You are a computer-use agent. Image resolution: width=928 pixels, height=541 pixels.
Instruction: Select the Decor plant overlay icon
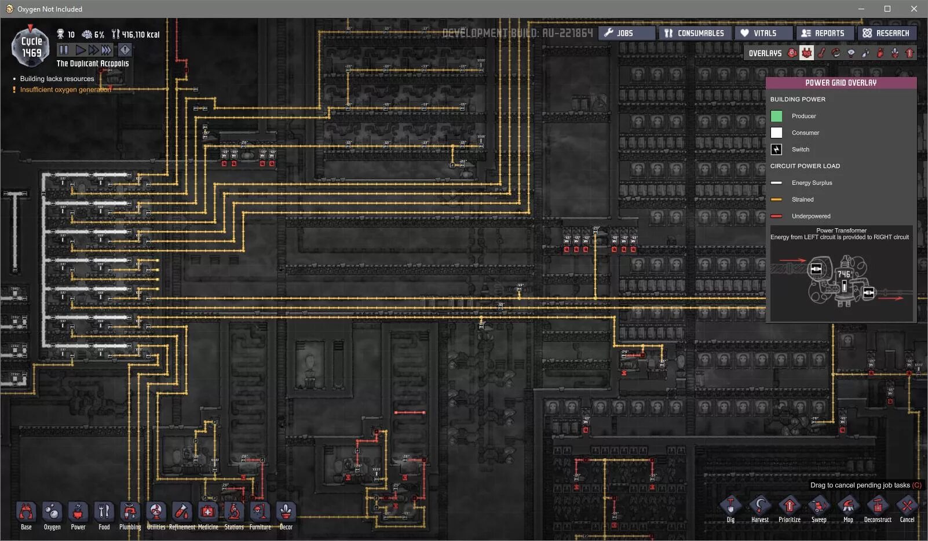[895, 53]
